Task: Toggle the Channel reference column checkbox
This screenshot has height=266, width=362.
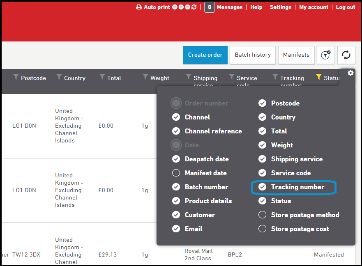Action: (x=176, y=131)
